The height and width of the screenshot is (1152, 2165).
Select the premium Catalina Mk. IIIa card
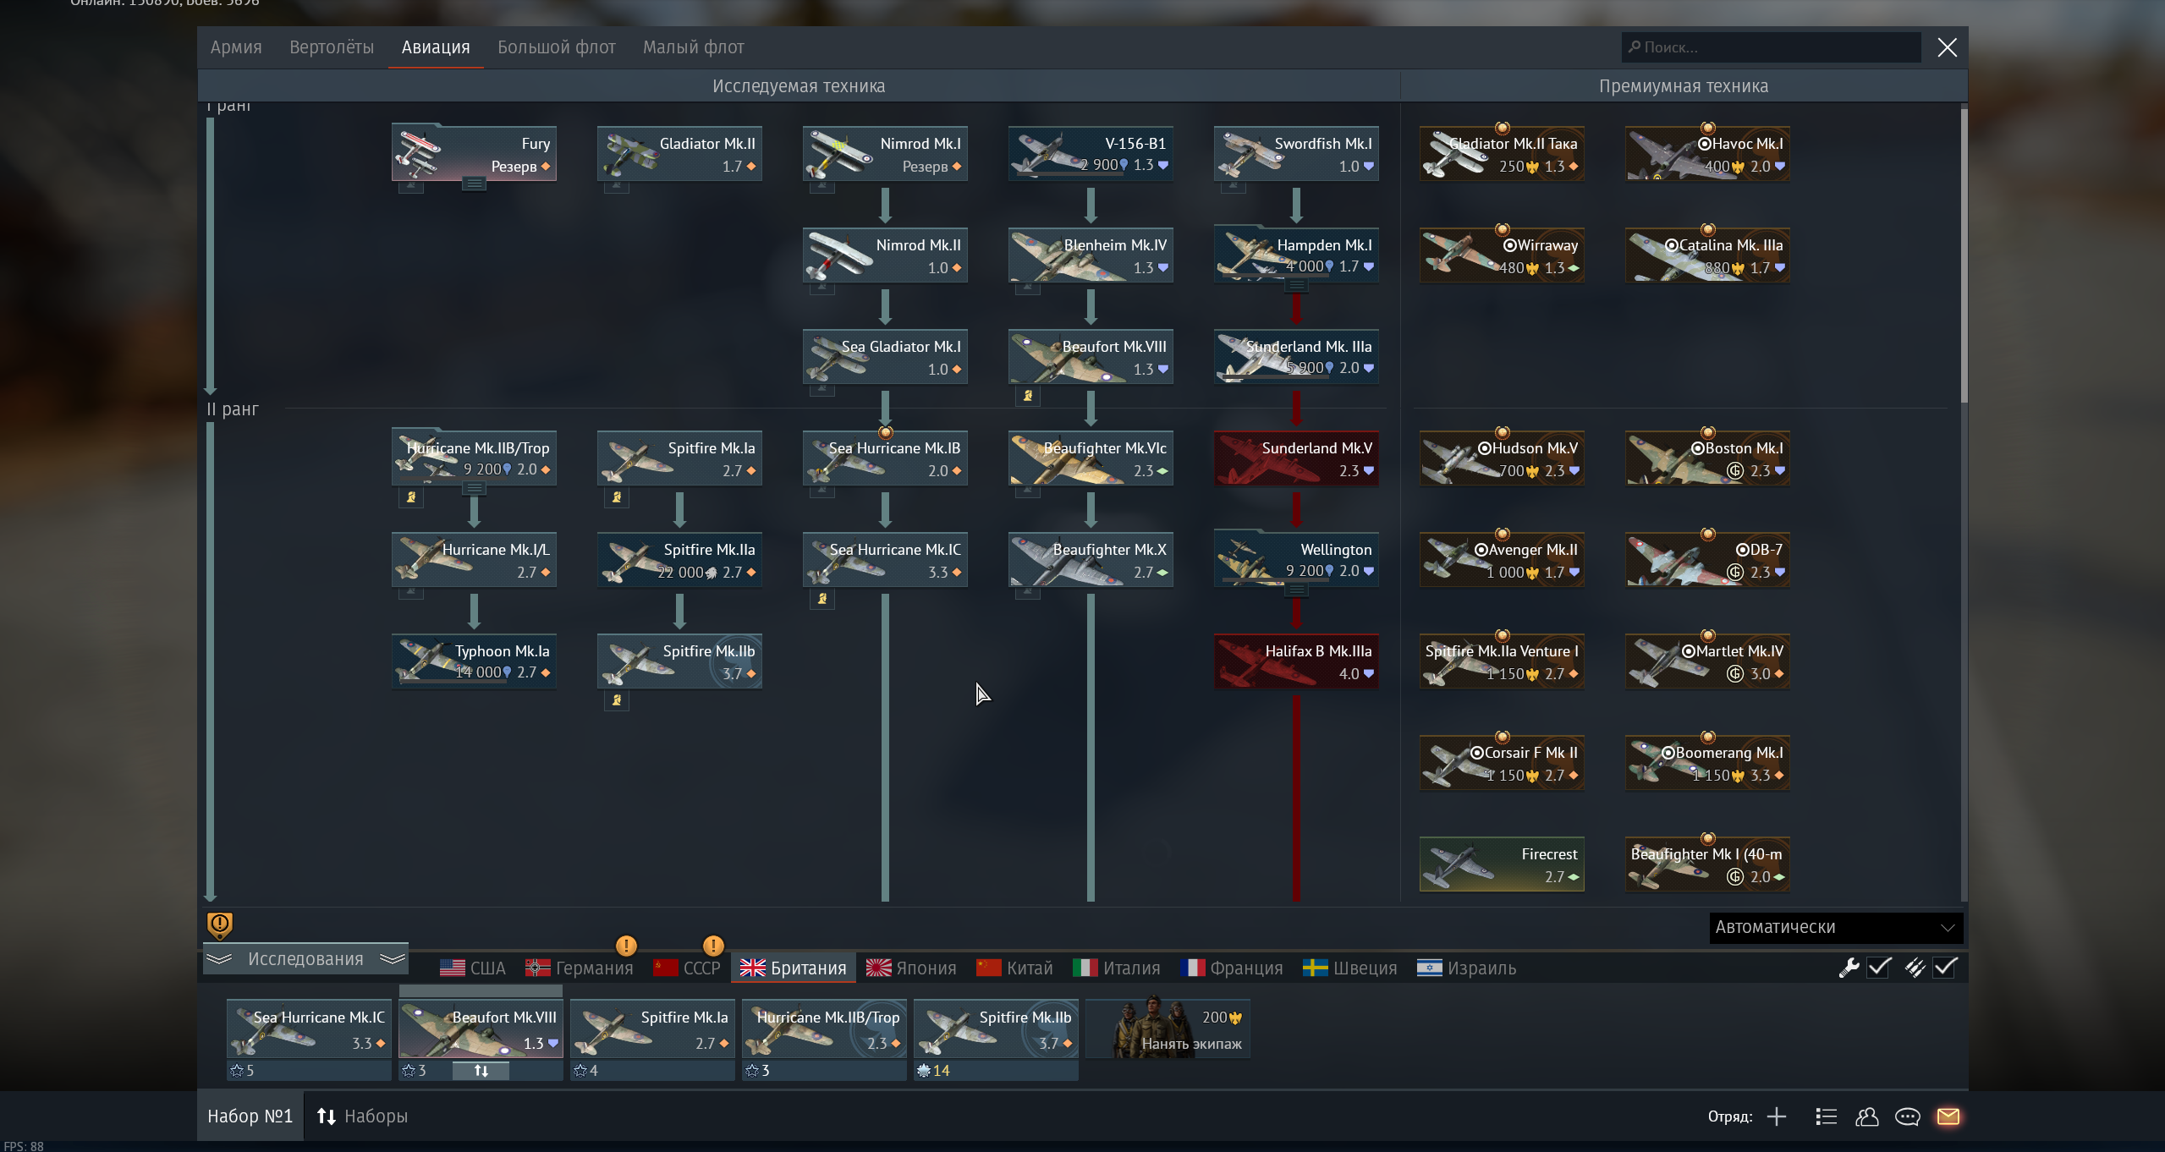coord(1707,255)
